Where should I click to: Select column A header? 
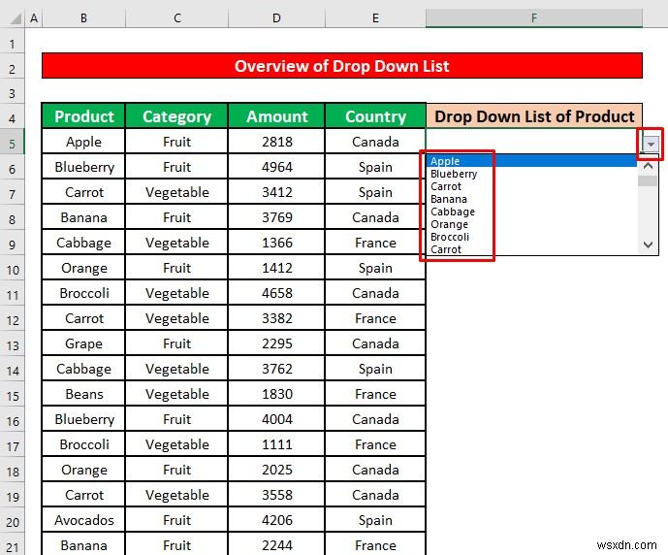point(34,17)
